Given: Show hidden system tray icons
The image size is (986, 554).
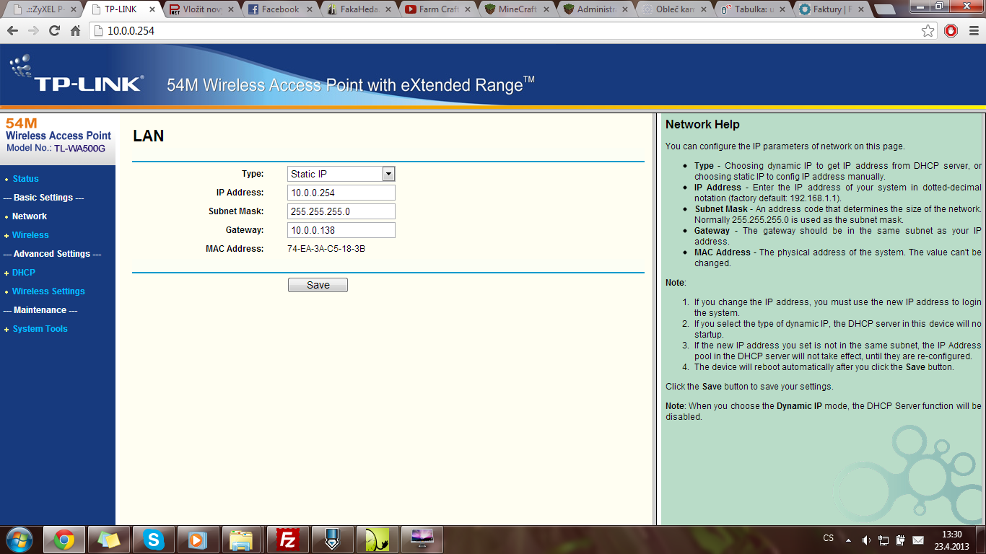Looking at the screenshot, I should click(848, 540).
